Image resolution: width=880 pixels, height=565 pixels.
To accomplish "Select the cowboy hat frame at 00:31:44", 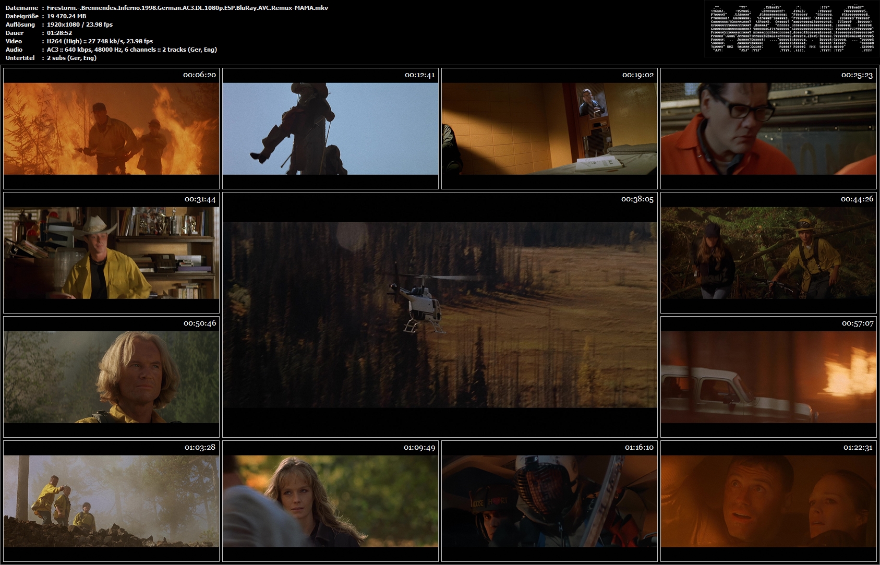I will coord(111,253).
